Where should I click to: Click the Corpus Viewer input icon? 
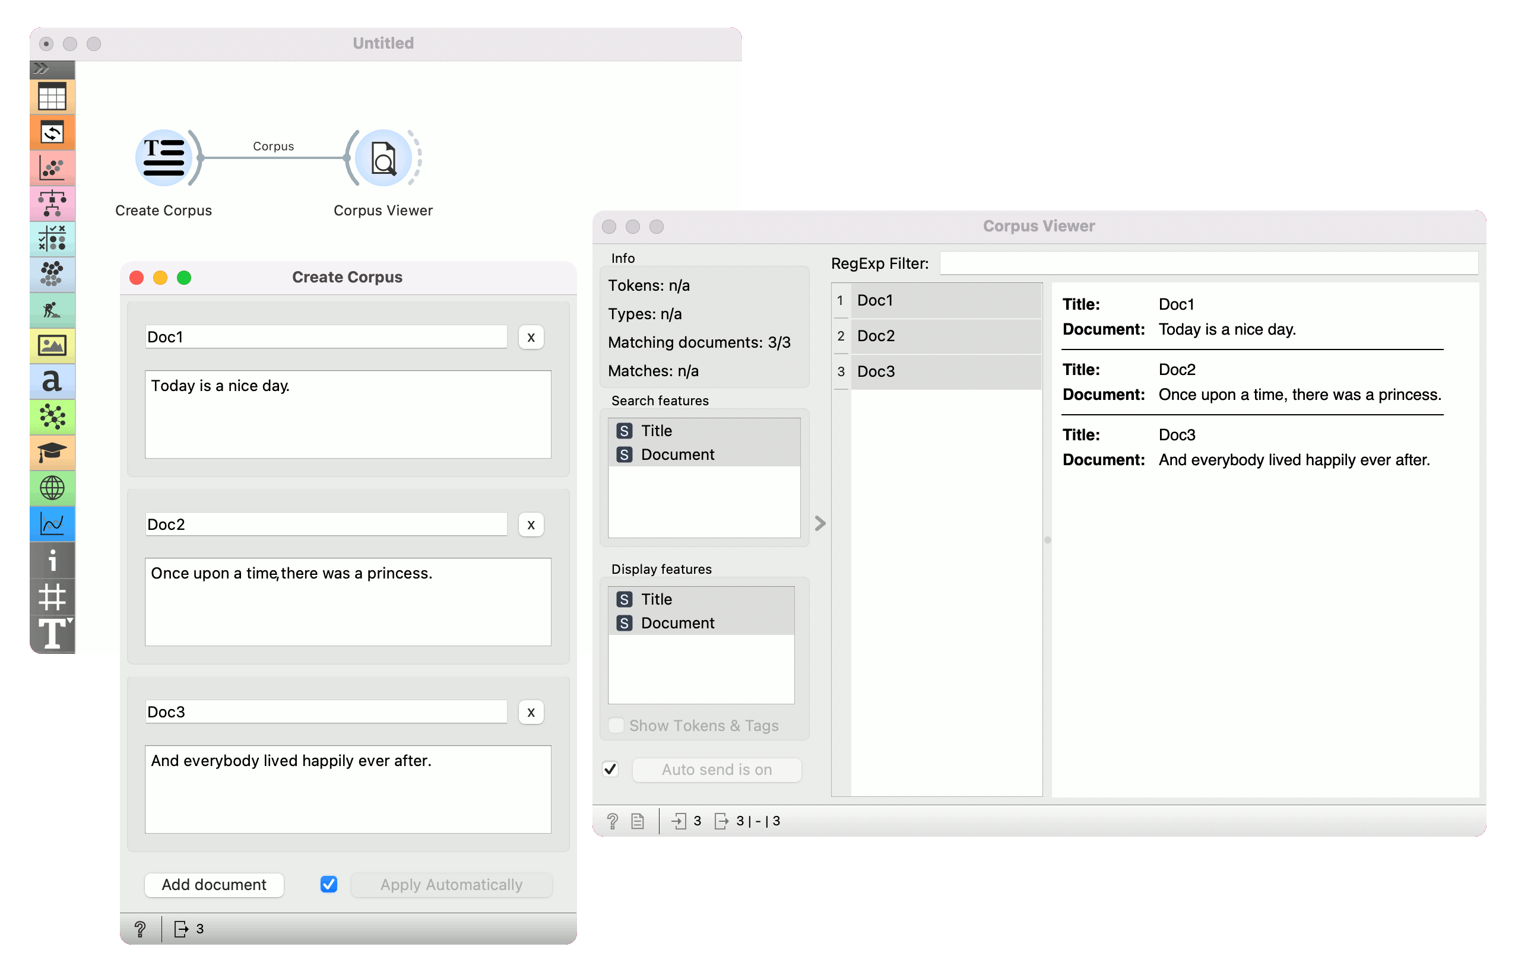678,821
